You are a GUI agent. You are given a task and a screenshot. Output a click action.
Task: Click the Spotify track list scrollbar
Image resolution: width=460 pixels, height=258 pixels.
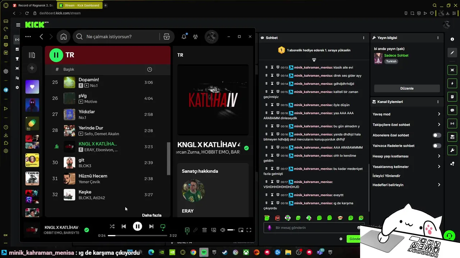pyautogui.click(x=169, y=159)
